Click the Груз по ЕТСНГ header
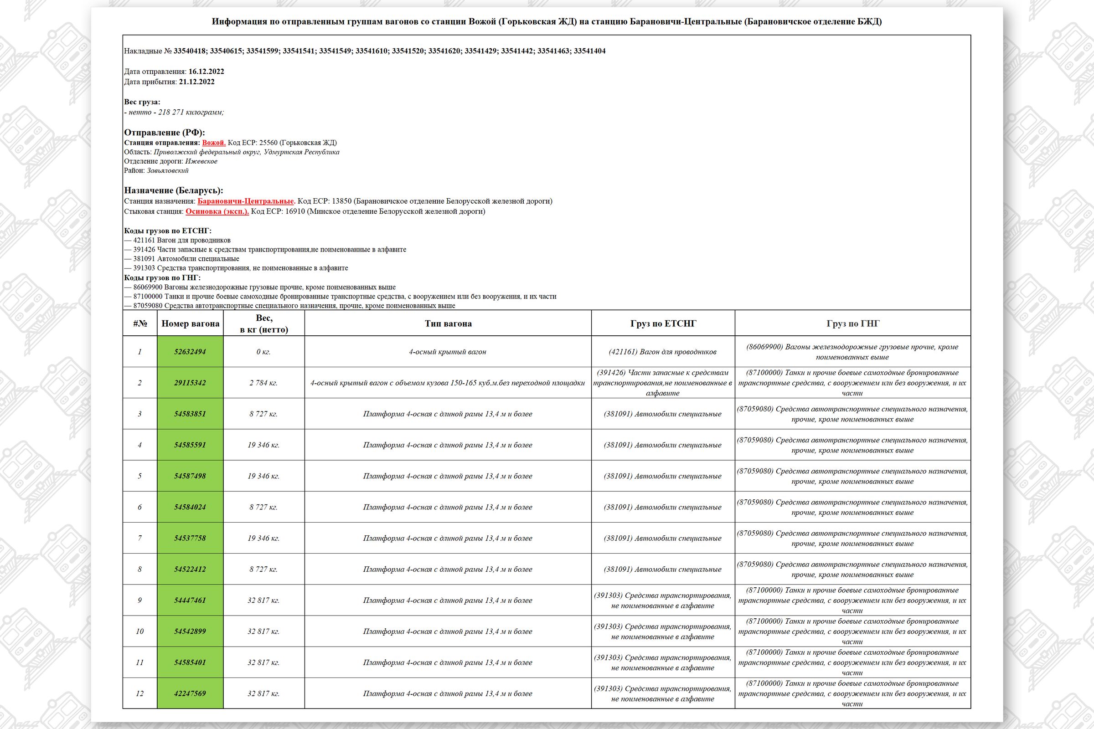 pyautogui.click(x=663, y=323)
